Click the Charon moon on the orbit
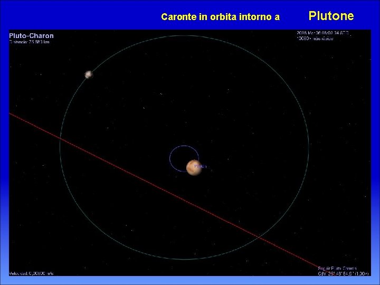This screenshot has width=380, height=285. pyautogui.click(x=89, y=74)
